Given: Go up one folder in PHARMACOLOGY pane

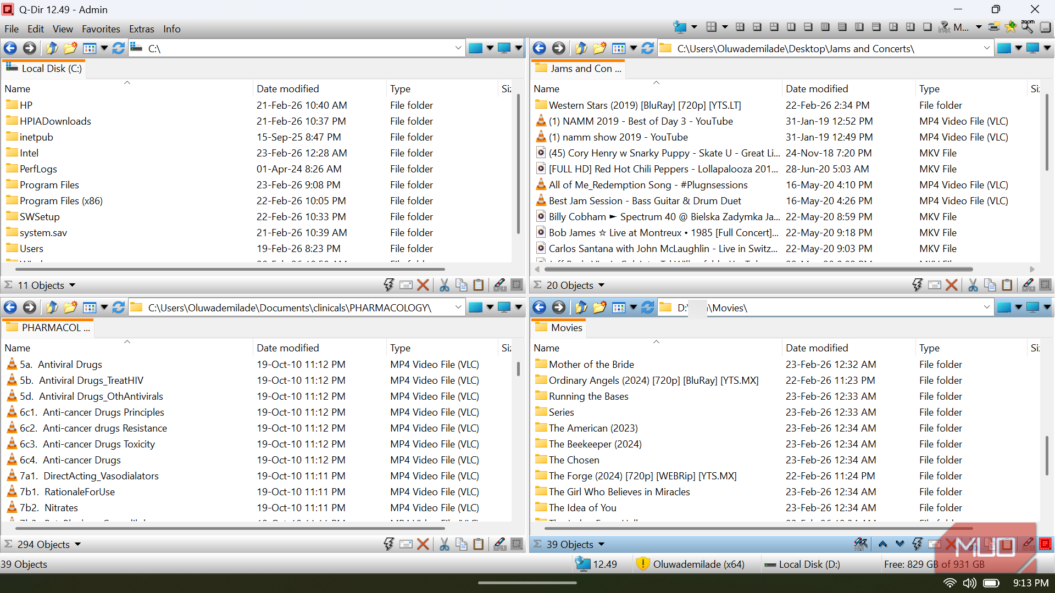Looking at the screenshot, I should pos(52,307).
